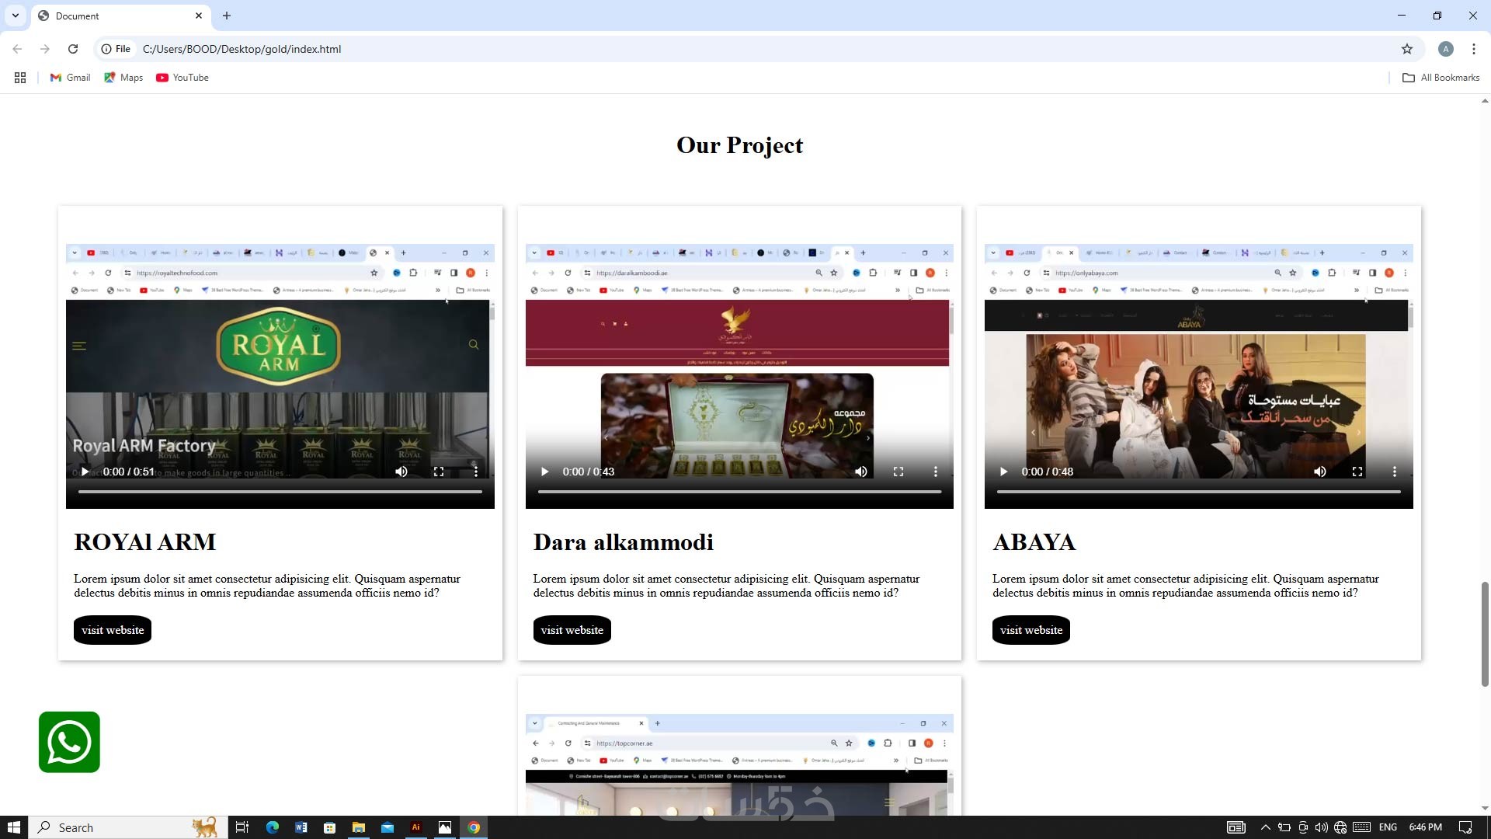Open the YouTube bookmark
Image resolution: width=1491 pixels, height=839 pixels.
pos(182,78)
